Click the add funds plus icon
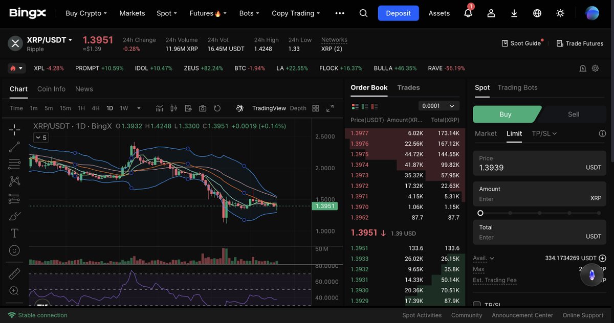614x323 pixels. coord(602,258)
